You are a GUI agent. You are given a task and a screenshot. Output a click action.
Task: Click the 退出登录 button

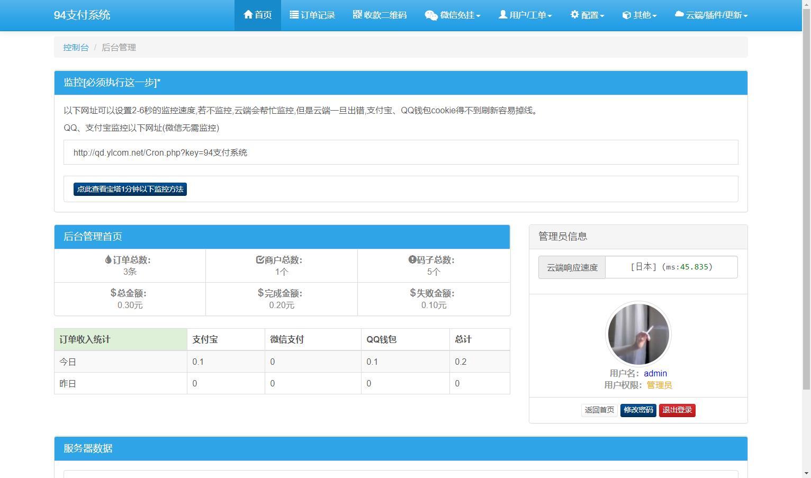(677, 410)
